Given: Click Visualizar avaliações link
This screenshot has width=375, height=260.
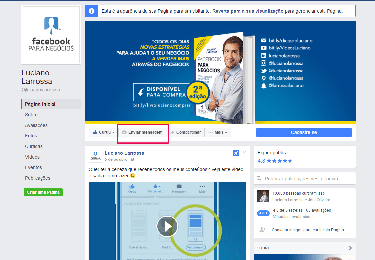Looking at the screenshot, I should point(292,217).
